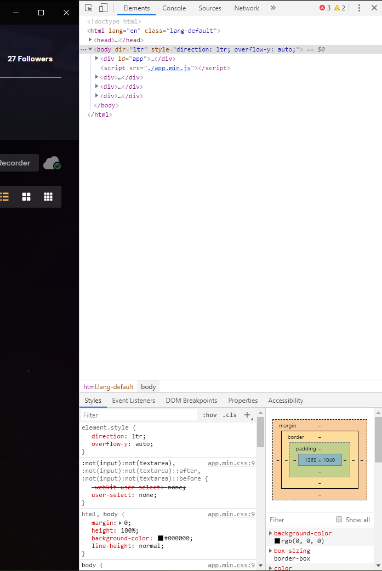Screen dimensions: 382x571
Task: Open the Console tab
Action: click(x=174, y=8)
